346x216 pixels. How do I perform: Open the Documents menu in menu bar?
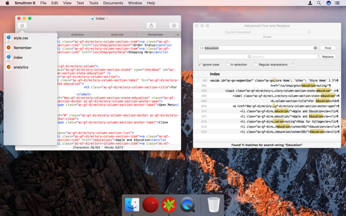tap(113, 3)
